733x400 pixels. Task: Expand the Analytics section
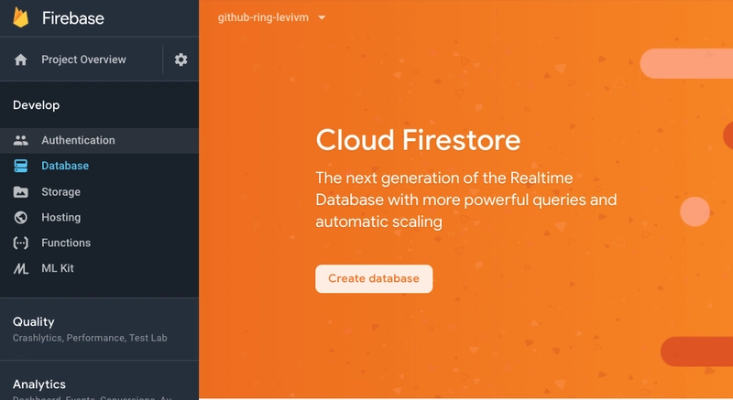point(39,384)
